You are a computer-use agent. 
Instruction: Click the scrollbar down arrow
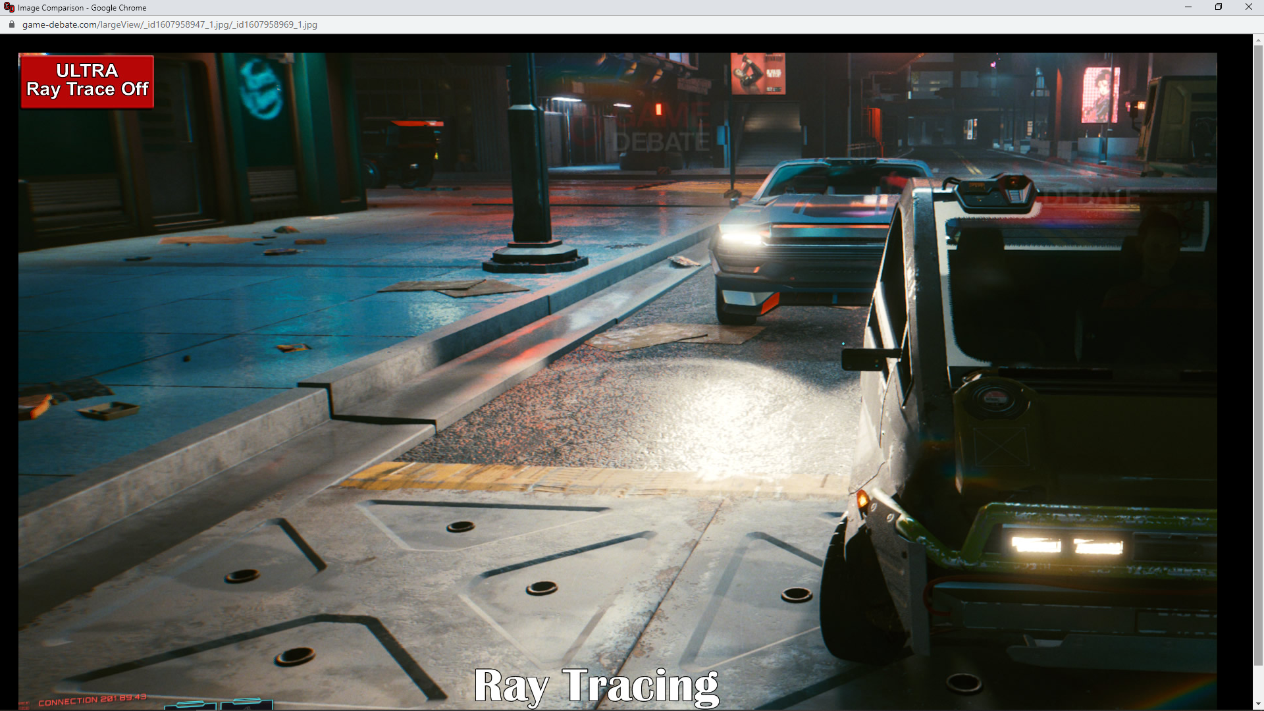(x=1258, y=704)
